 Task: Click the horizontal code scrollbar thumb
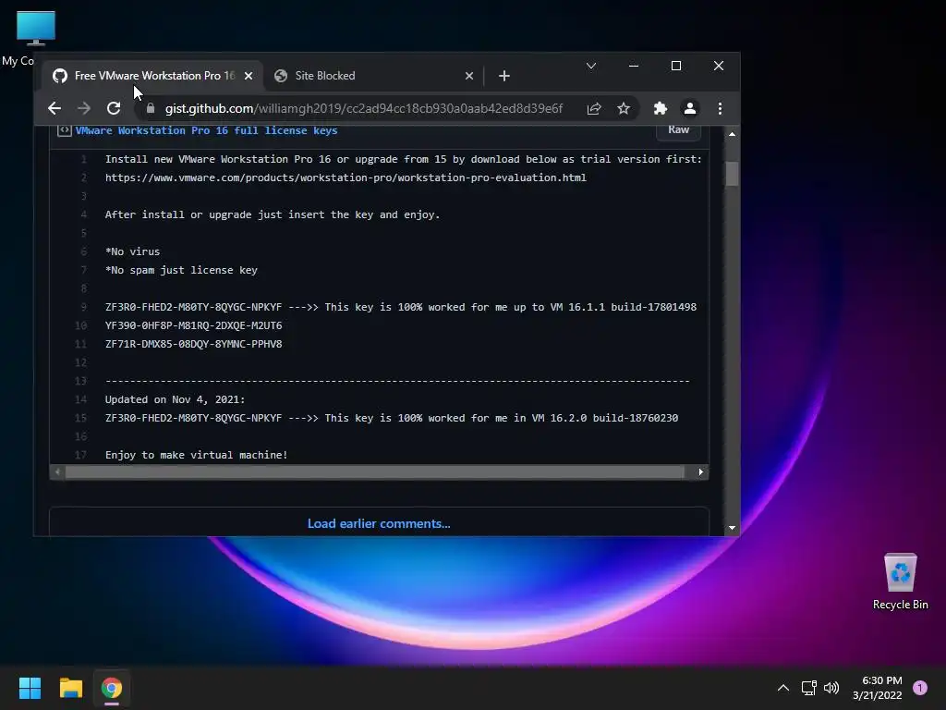(x=375, y=472)
